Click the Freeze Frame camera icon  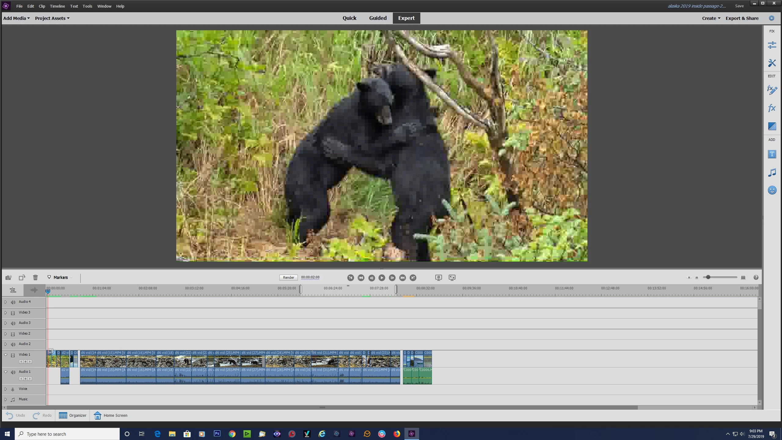8,277
